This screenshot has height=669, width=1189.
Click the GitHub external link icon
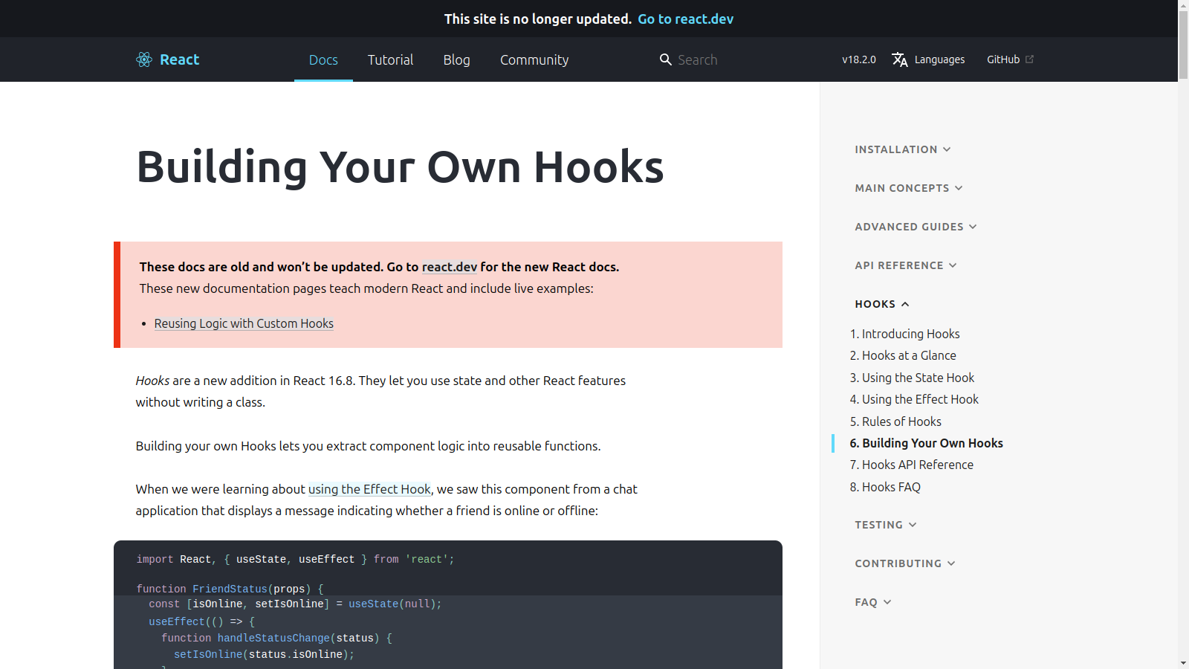[x=1029, y=59]
